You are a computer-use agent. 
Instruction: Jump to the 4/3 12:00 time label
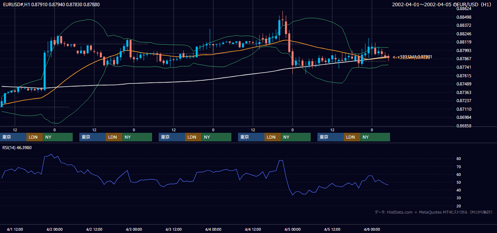(x=174, y=230)
